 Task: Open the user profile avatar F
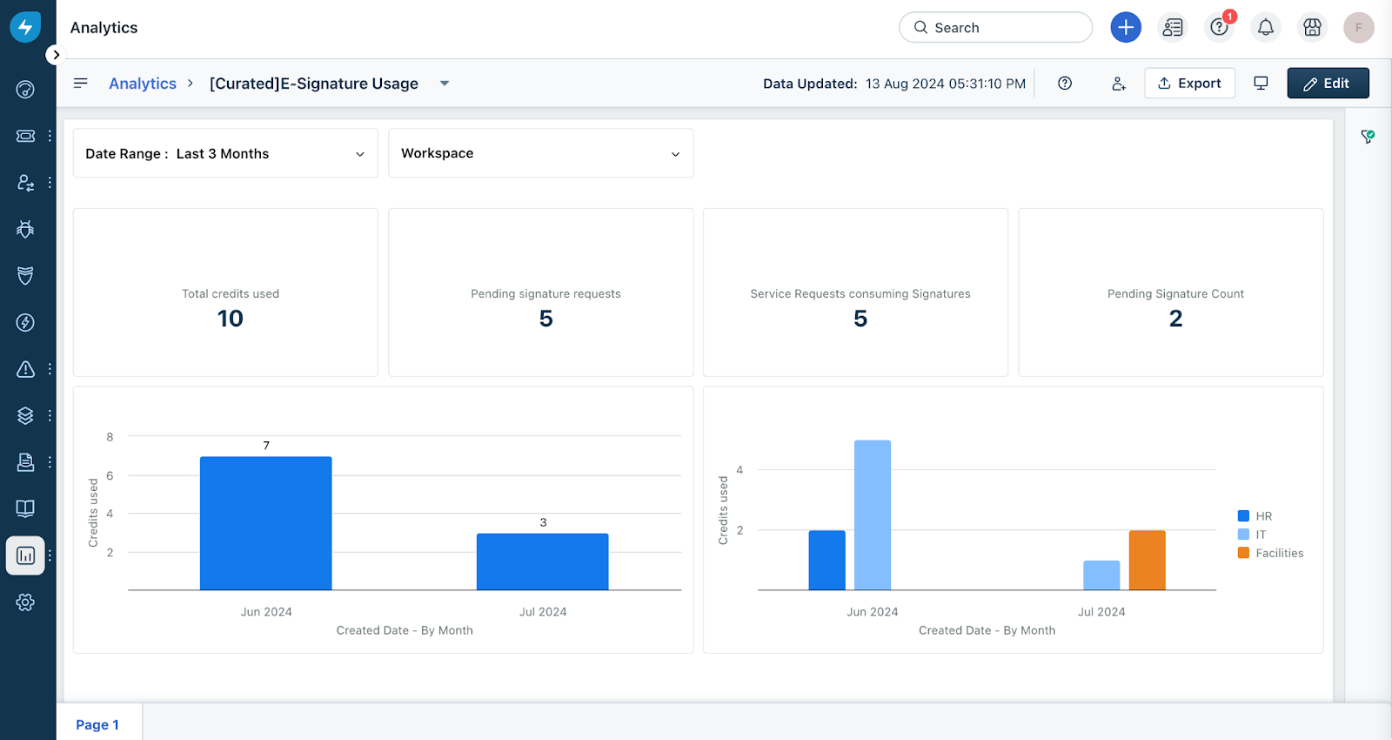click(x=1359, y=27)
